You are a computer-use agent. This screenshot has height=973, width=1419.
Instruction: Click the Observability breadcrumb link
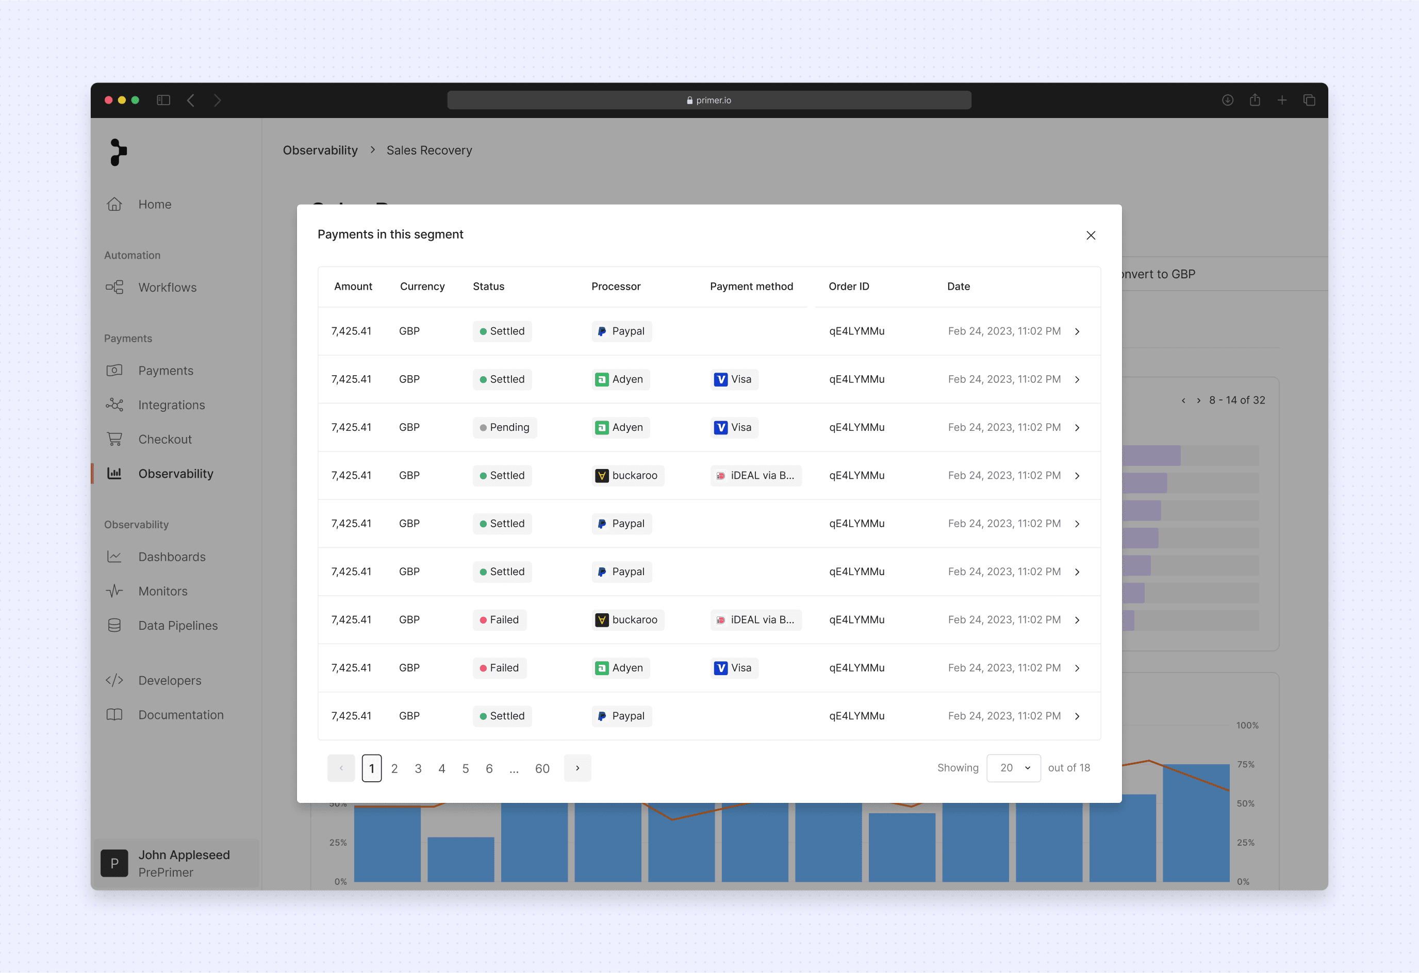coord(320,150)
